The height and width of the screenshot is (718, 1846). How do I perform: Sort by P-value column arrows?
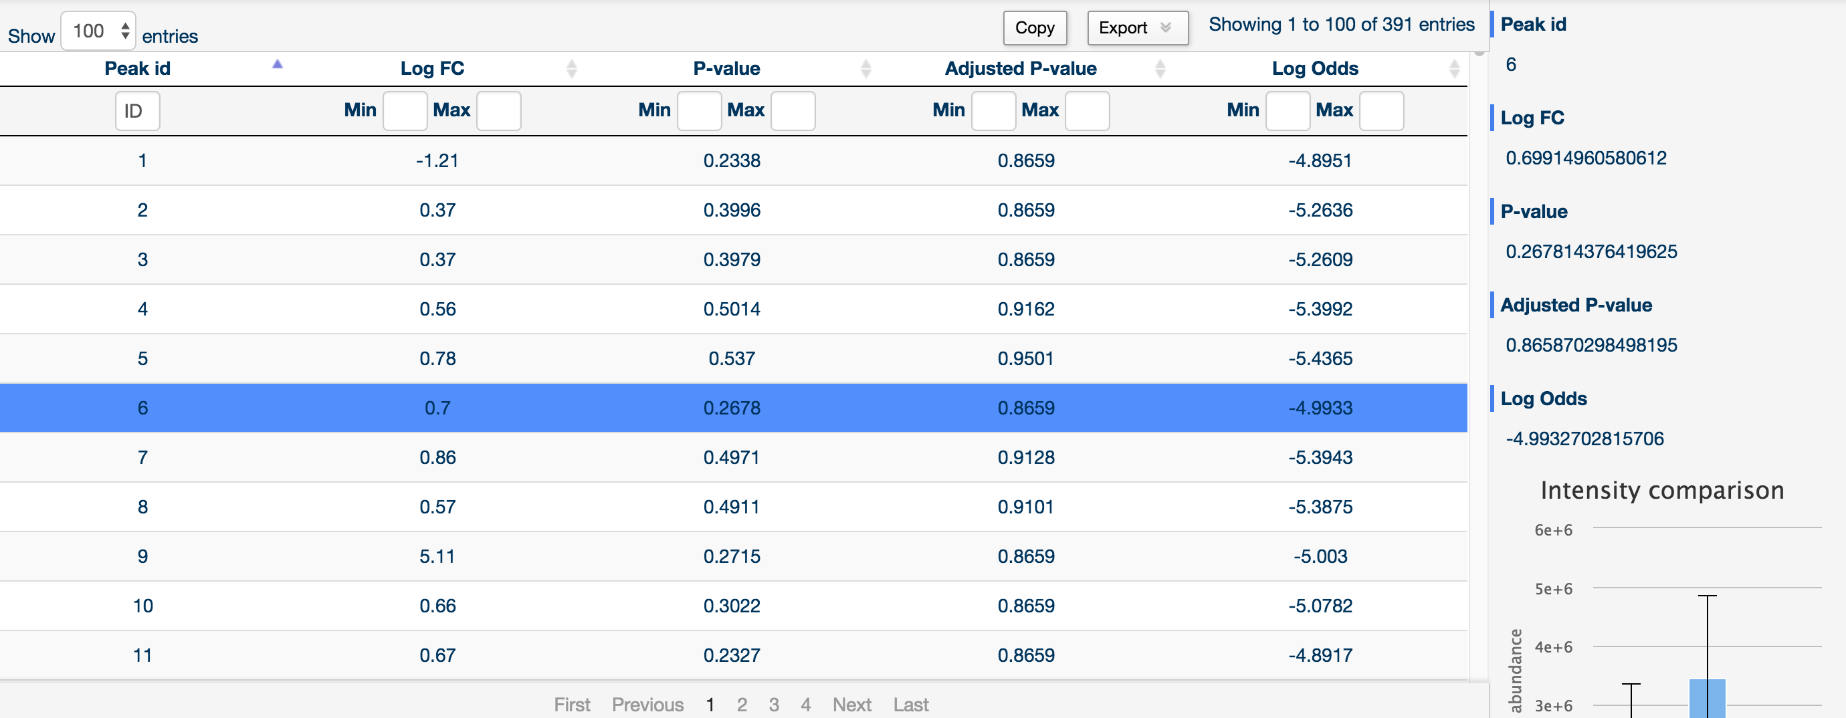[865, 69]
